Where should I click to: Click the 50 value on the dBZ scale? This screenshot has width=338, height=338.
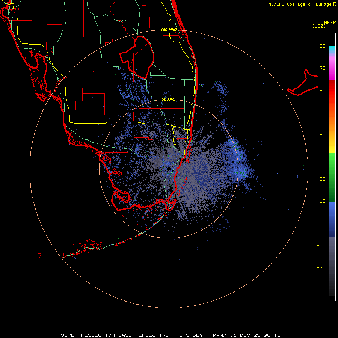323,113
